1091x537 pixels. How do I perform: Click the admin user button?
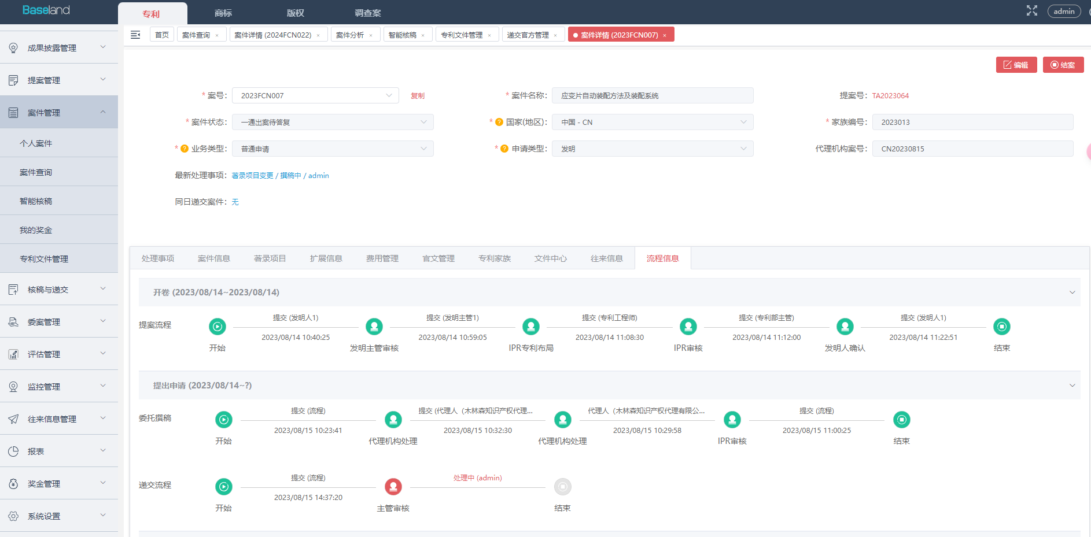click(x=1064, y=11)
